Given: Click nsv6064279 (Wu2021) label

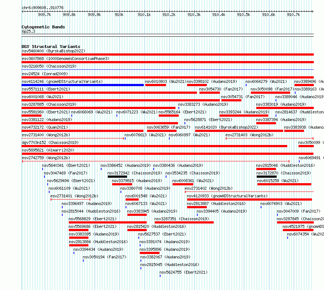Looking at the screenshot, I should (x=266, y=81).
